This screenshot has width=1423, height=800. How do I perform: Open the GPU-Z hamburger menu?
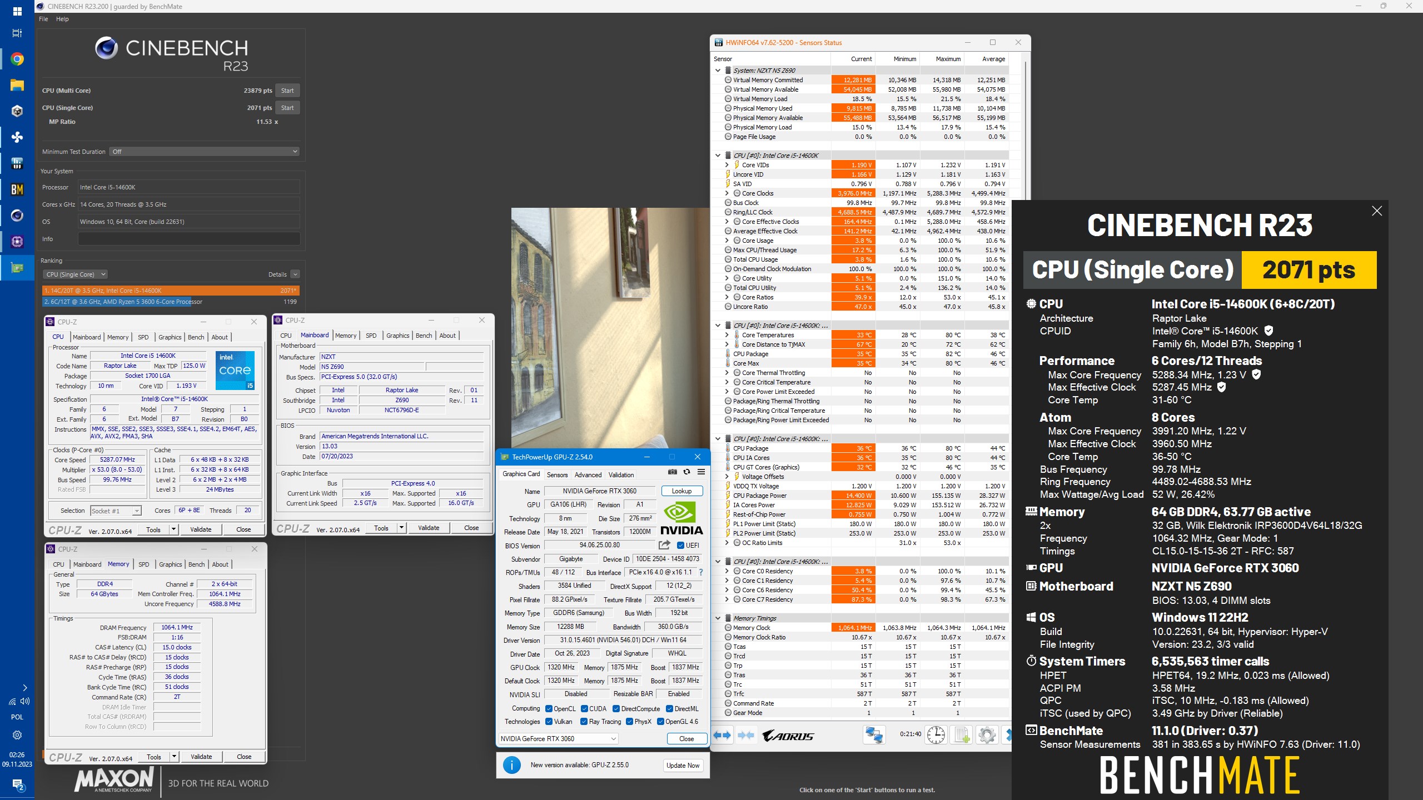click(x=701, y=472)
